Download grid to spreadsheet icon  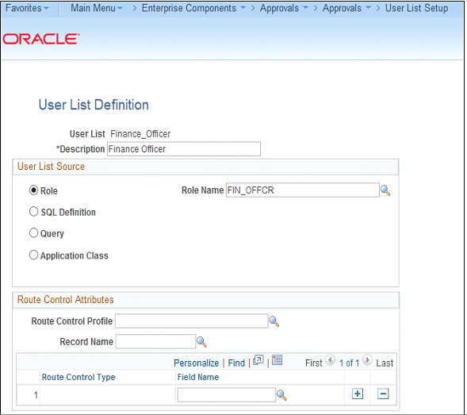click(277, 359)
